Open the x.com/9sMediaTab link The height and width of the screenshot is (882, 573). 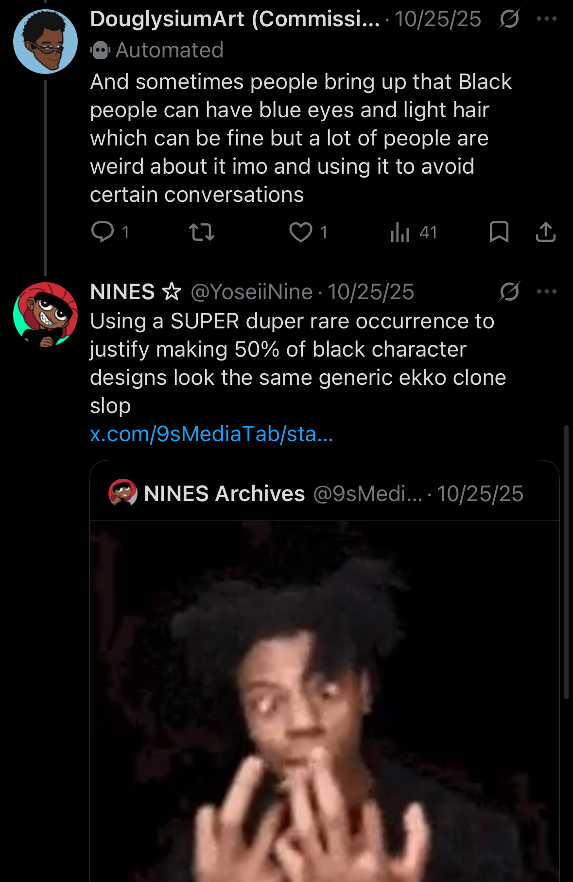[211, 434]
